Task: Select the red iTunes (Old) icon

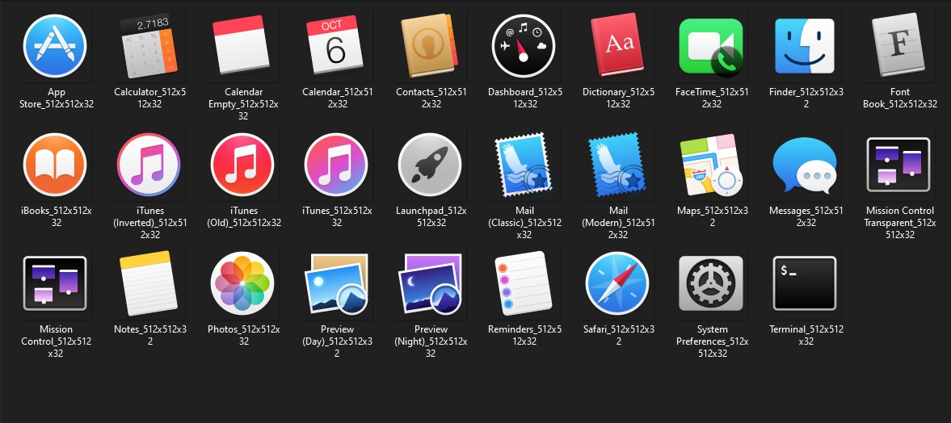Action: point(242,165)
